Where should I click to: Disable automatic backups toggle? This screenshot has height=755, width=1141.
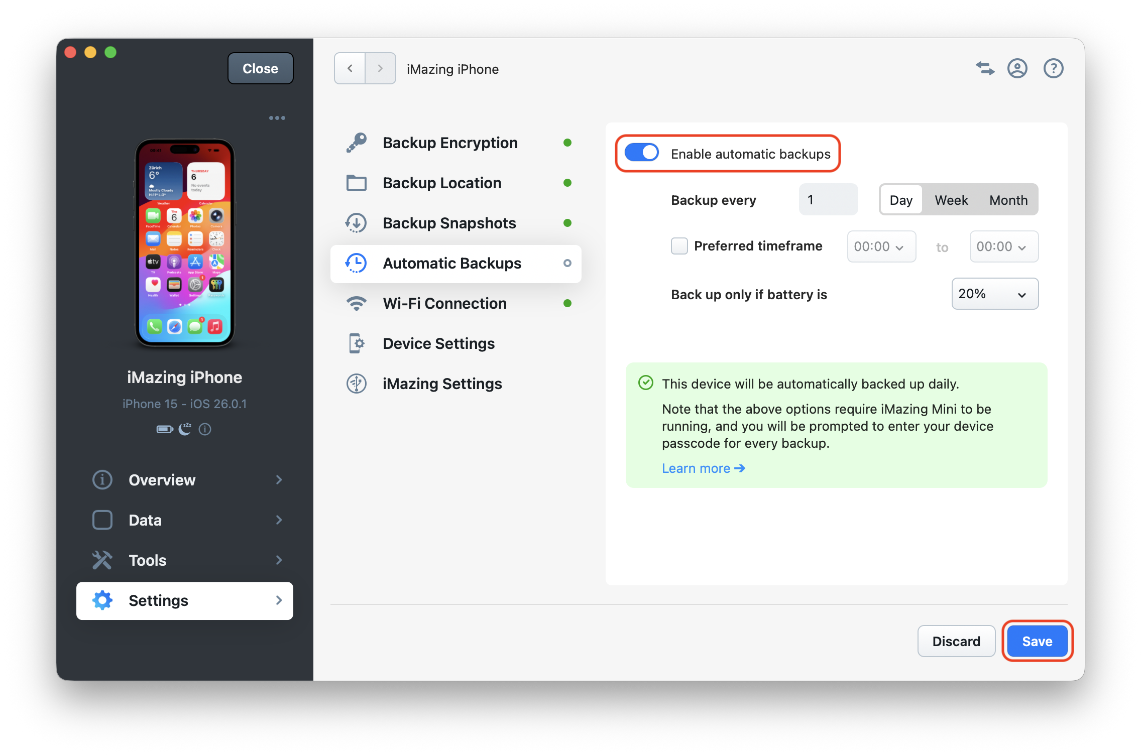click(641, 153)
